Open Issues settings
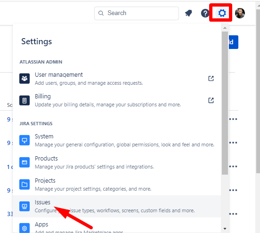 pyautogui.click(x=116, y=206)
